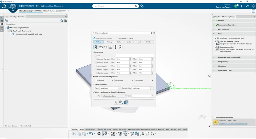This screenshot has height=139, width=256.
Task: Open the Other Metal material dropdown
Action: [x=104, y=80]
